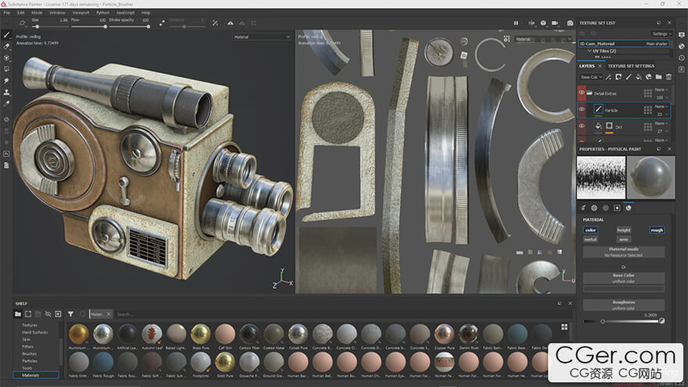This screenshot has width=688, height=387.
Task: Toggle Cam_Material texture set visibility
Action: [582, 44]
